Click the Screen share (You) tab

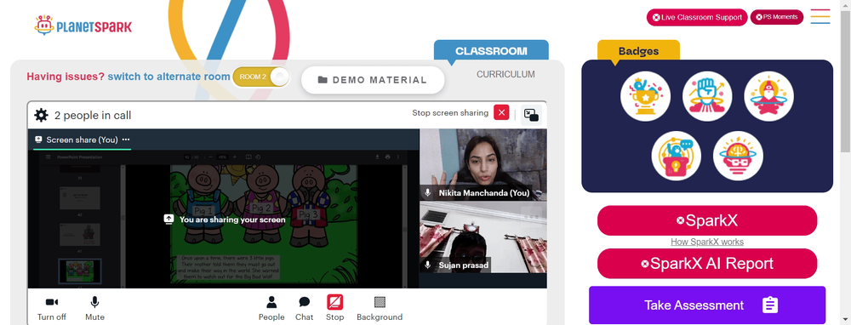(82, 140)
